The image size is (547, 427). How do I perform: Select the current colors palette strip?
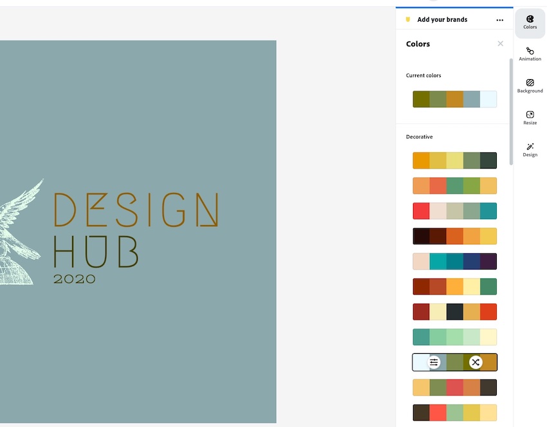454,99
